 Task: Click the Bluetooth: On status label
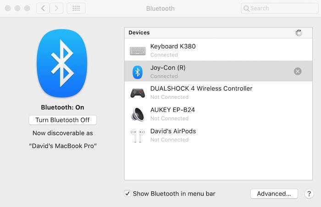click(x=62, y=107)
